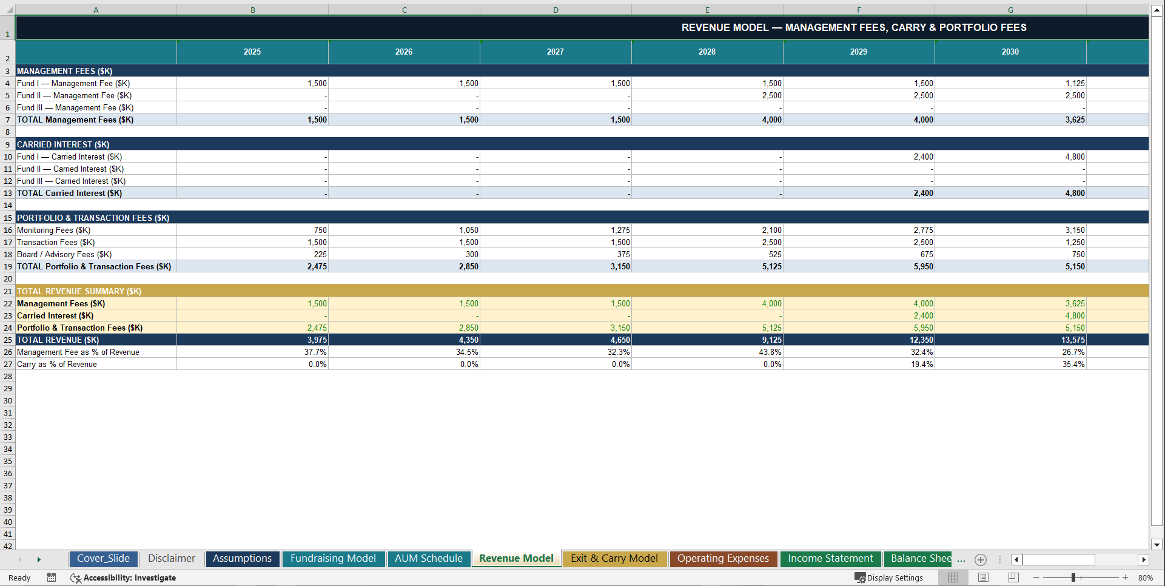Click the left sheet-tab scroll arrow
This screenshot has width=1165, height=586.
tap(21, 559)
